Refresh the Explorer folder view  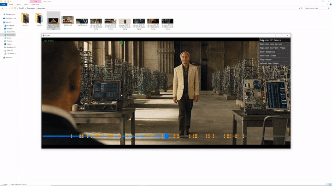tap(302, 8)
